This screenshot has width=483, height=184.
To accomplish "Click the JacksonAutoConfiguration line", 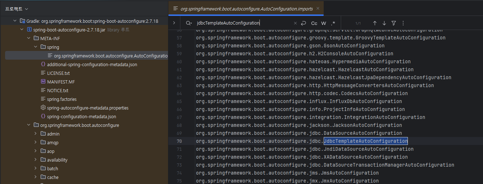I will tap(299, 125).
